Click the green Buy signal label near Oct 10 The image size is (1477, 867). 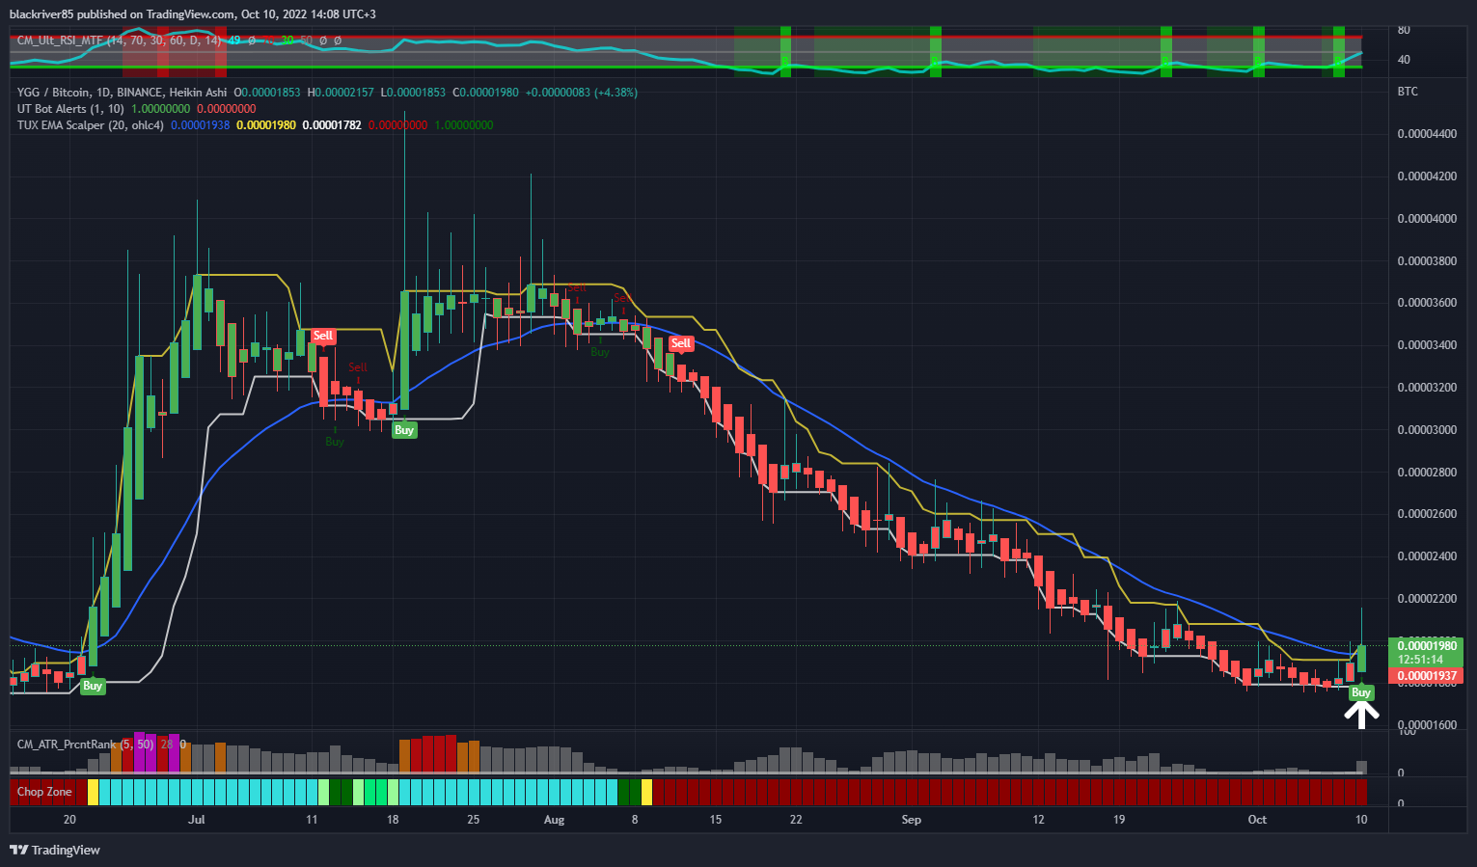click(x=1361, y=692)
